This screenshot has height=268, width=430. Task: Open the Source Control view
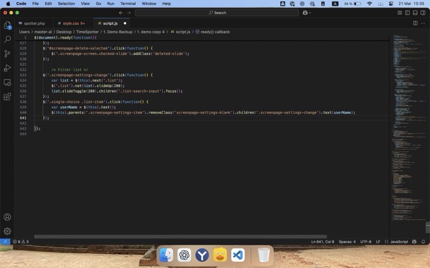click(7, 54)
